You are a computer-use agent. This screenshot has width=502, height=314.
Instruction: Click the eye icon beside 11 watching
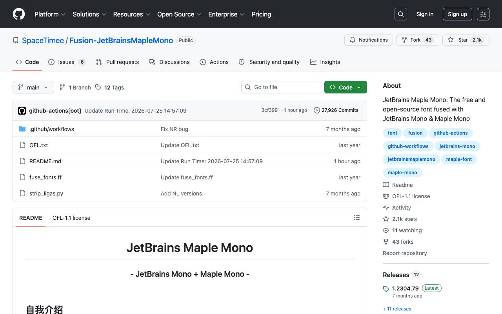386,230
